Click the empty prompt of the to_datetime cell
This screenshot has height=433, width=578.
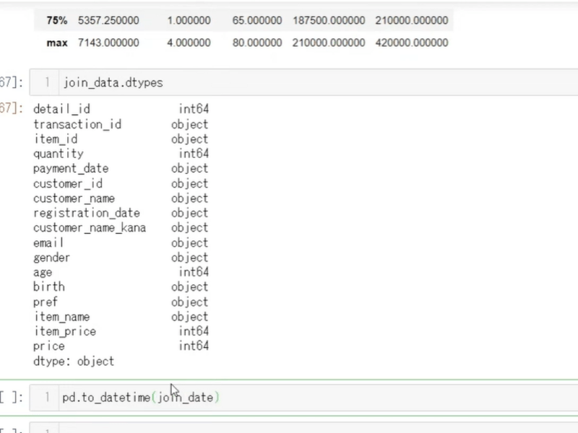12,397
